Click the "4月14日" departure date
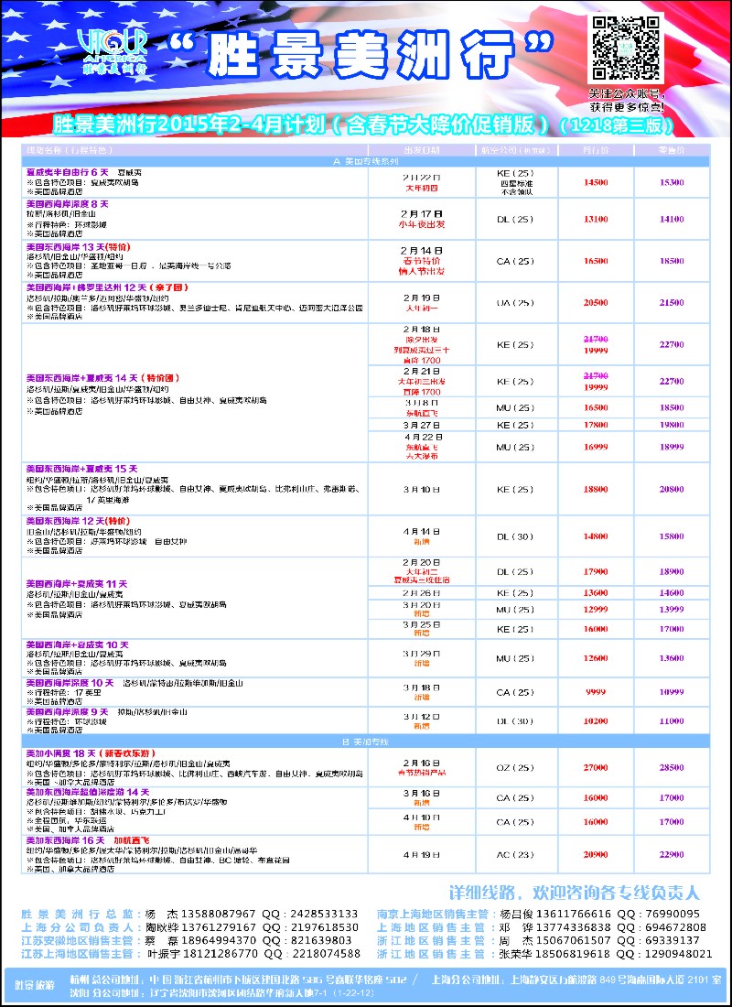732x1007 pixels. click(x=421, y=531)
